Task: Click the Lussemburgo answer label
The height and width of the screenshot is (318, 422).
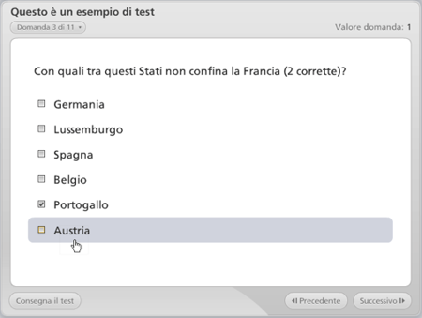Action: tap(88, 130)
